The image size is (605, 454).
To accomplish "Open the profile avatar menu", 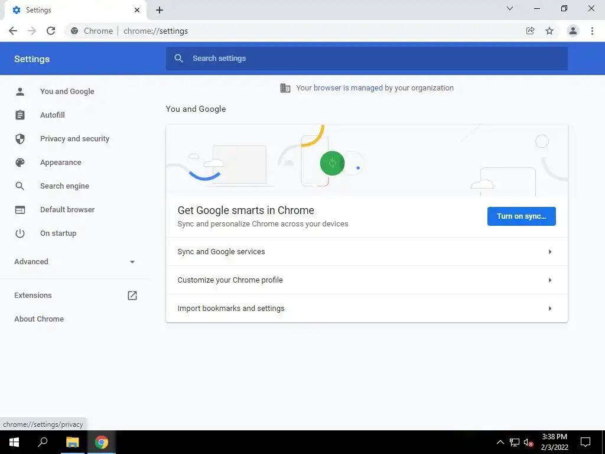I will click(573, 31).
